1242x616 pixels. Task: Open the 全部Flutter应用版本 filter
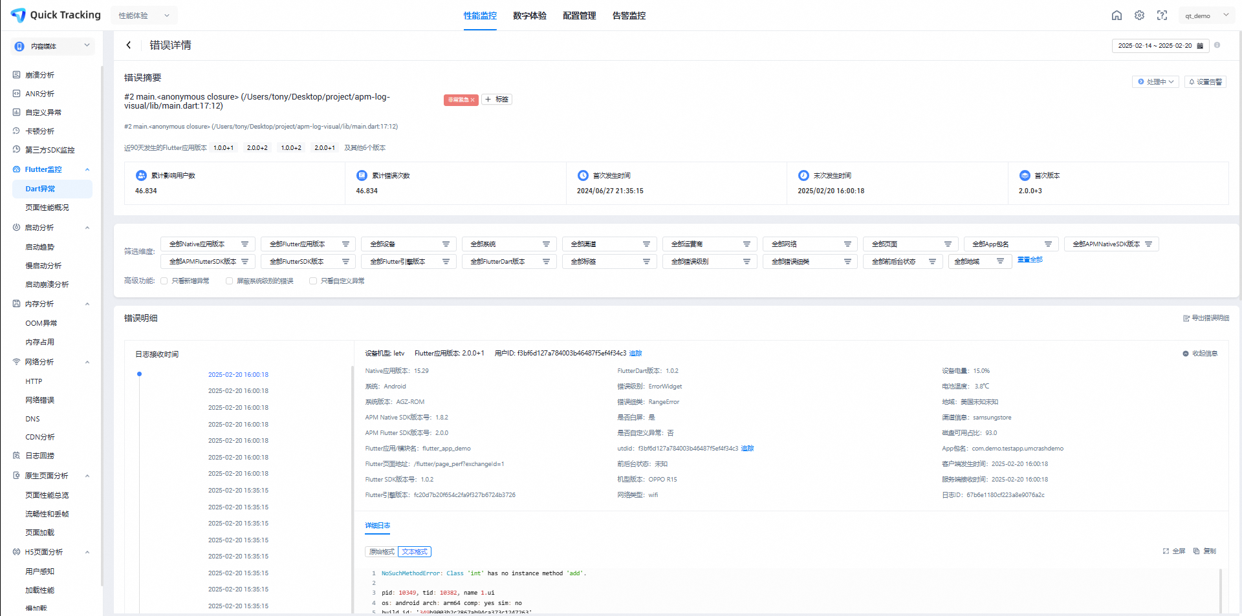(309, 244)
